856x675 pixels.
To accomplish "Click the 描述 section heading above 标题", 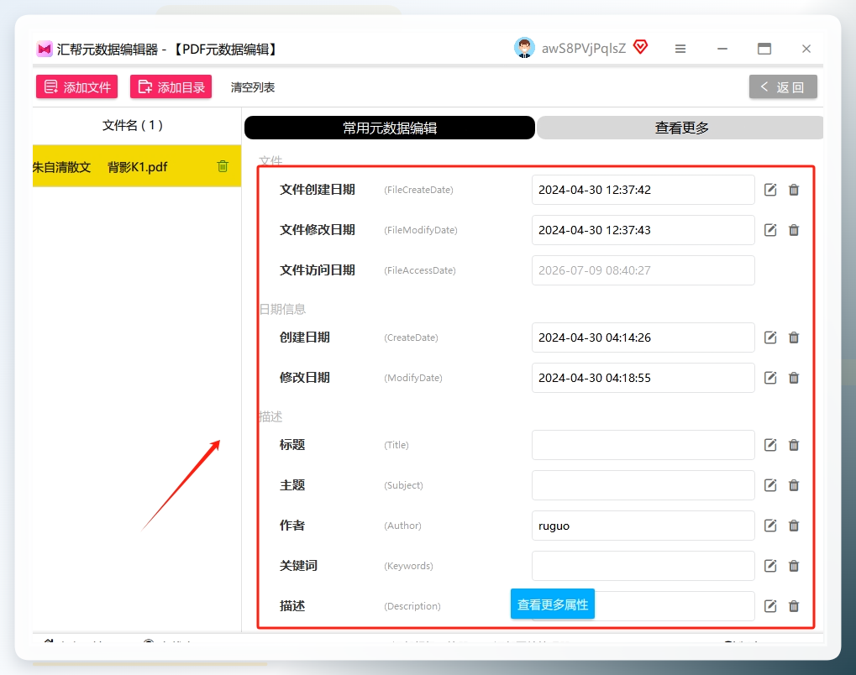I will pyautogui.click(x=270, y=417).
